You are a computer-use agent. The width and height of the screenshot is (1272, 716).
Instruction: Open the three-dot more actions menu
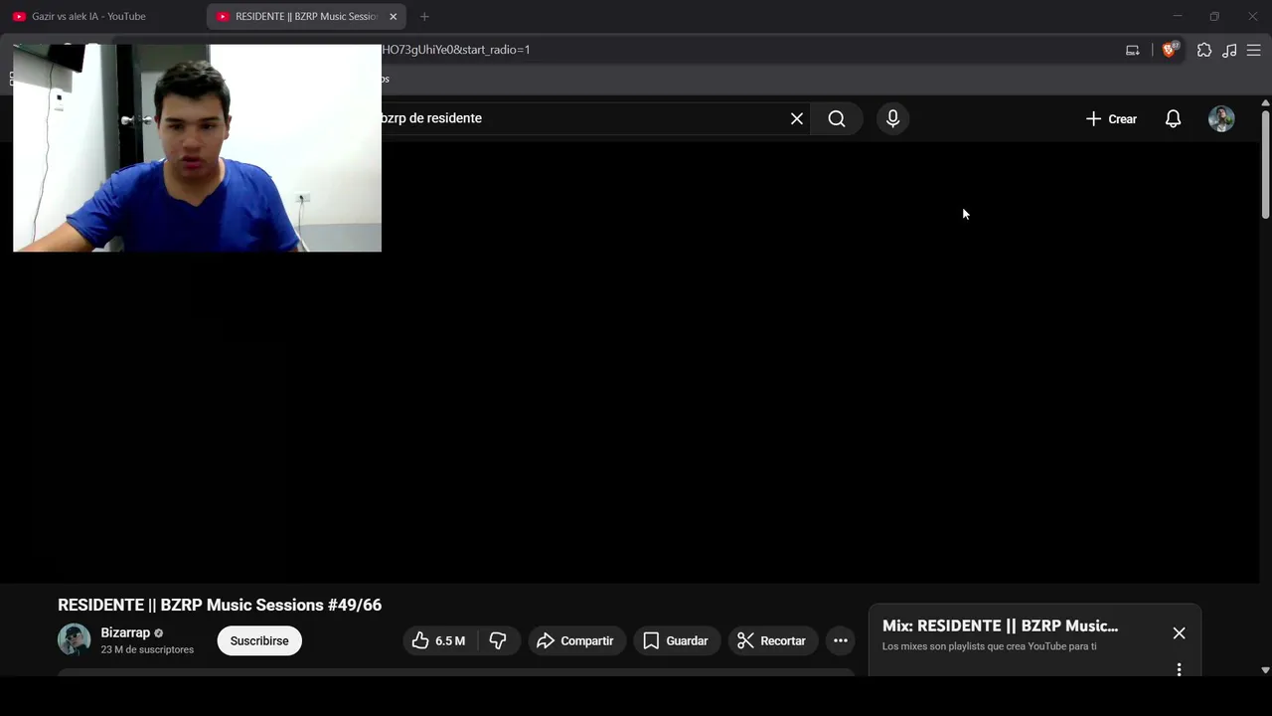[841, 640]
